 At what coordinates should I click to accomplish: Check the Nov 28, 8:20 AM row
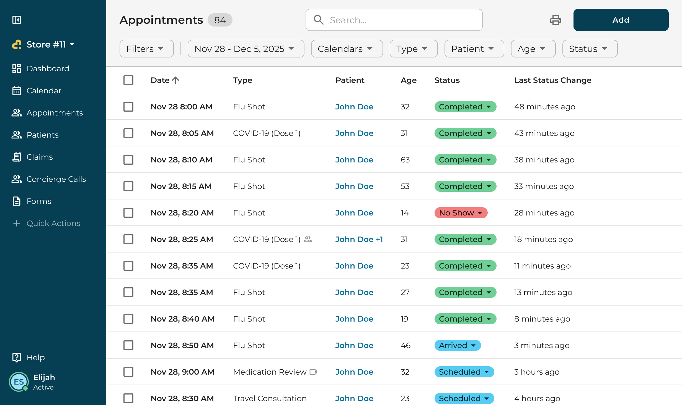128,213
